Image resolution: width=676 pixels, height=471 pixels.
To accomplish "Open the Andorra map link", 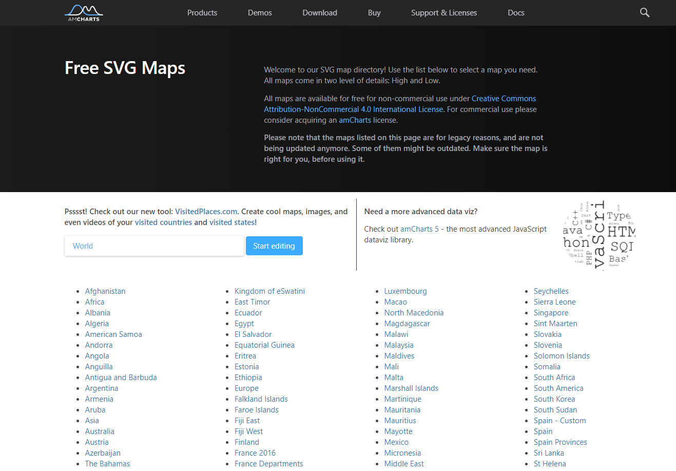I will [99, 345].
